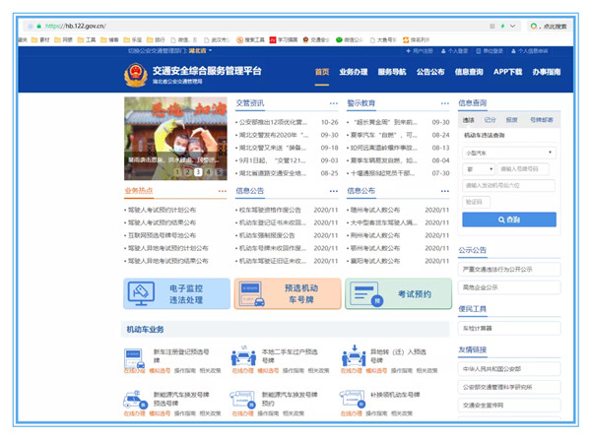
Task: Open the 学习强国 bookmark
Action: (284, 40)
